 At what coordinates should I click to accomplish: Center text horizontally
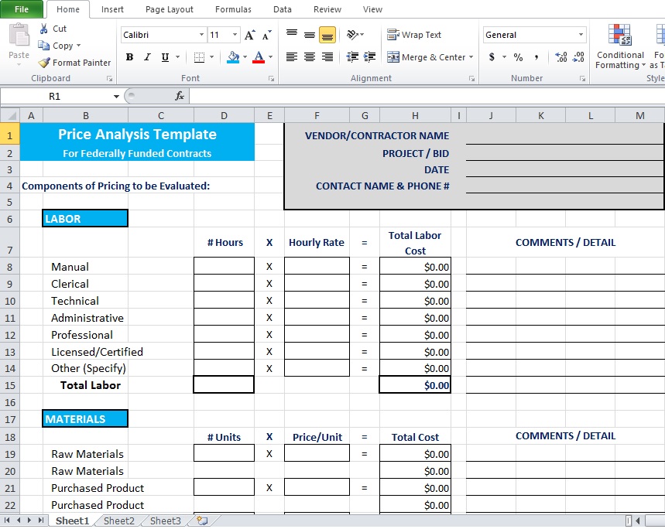tap(310, 56)
